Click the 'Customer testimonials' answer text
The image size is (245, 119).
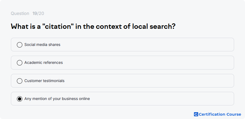click(x=44, y=81)
